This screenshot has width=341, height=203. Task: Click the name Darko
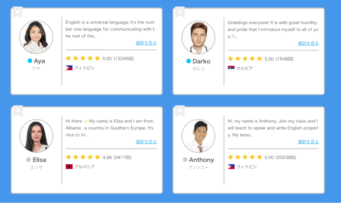pyautogui.click(x=201, y=61)
